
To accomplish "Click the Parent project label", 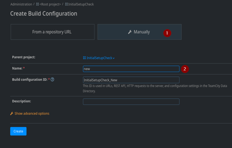I will tap(24, 57).
